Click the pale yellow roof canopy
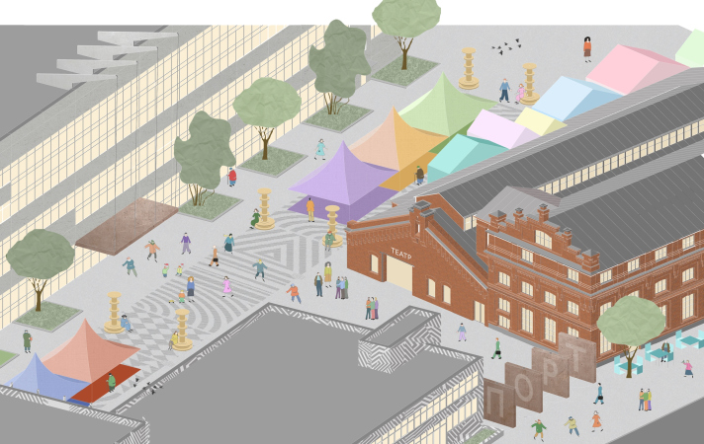Image resolution: width=704 pixels, height=444 pixels. [x=539, y=120]
